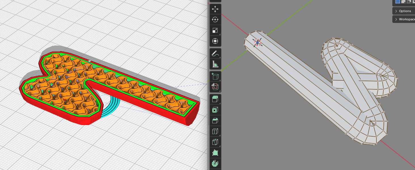Select the Move tool in Blender toolbar
The width and height of the screenshot is (415, 170).
pyautogui.click(x=215, y=9)
